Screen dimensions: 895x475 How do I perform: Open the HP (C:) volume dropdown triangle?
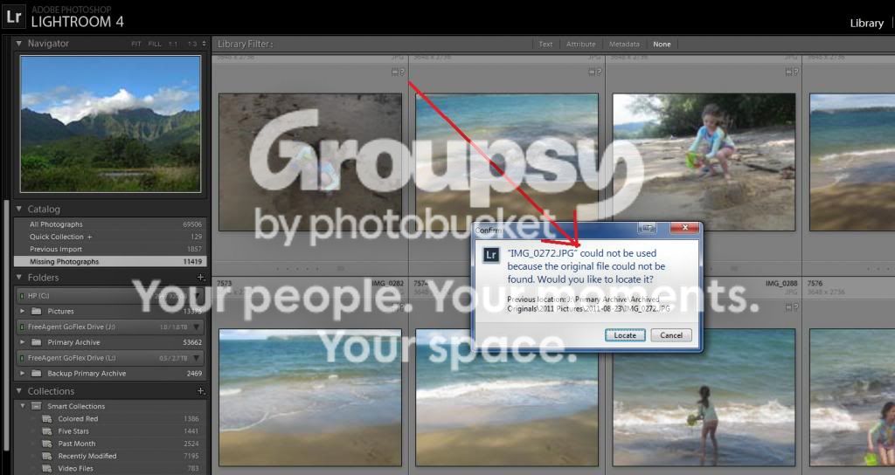pos(197,296)
